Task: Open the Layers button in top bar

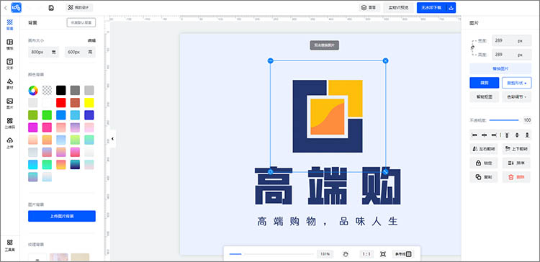Action: tap(369, 8)
